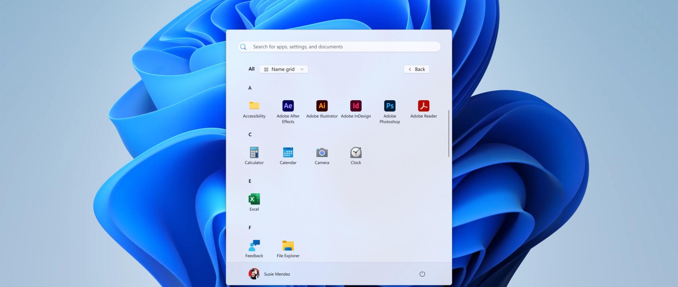The height and width of the screenshot is (287, 678).
Task: Open the Accessibility folder
Action: pos(254,109)
